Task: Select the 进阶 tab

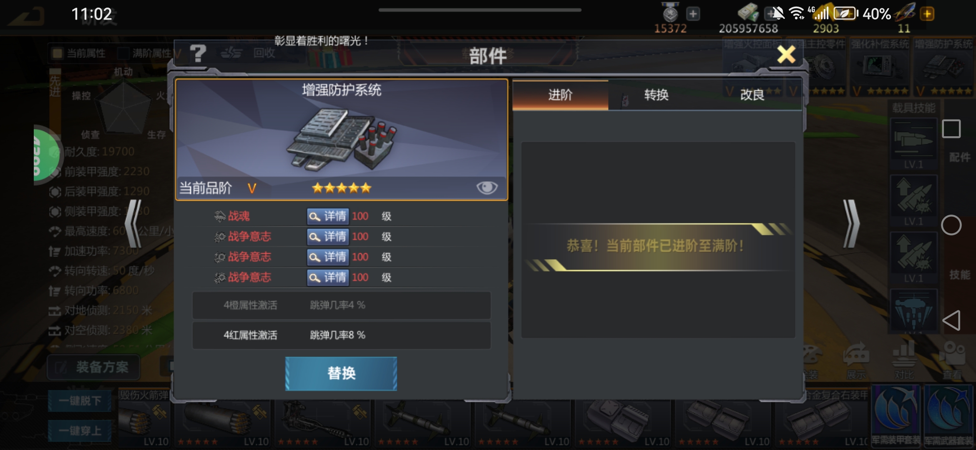Action: 560,95
